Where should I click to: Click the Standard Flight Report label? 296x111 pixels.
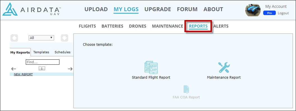pyautogui.click(x=151, y=77)
